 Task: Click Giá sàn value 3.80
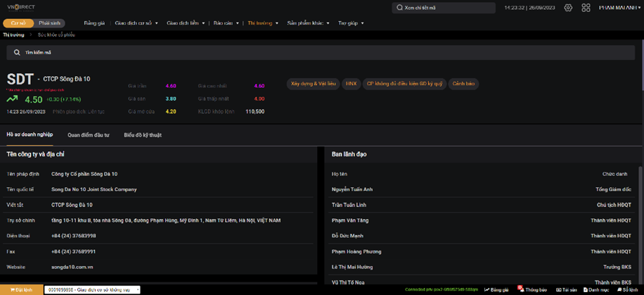click(171, 99)
